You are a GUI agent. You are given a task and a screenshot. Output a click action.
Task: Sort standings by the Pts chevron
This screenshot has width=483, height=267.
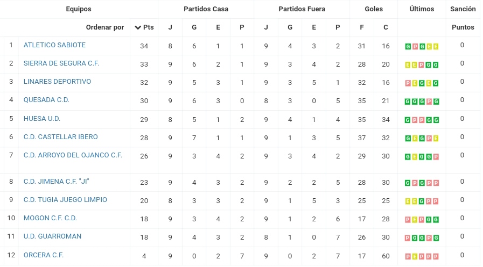click(138, 27)
